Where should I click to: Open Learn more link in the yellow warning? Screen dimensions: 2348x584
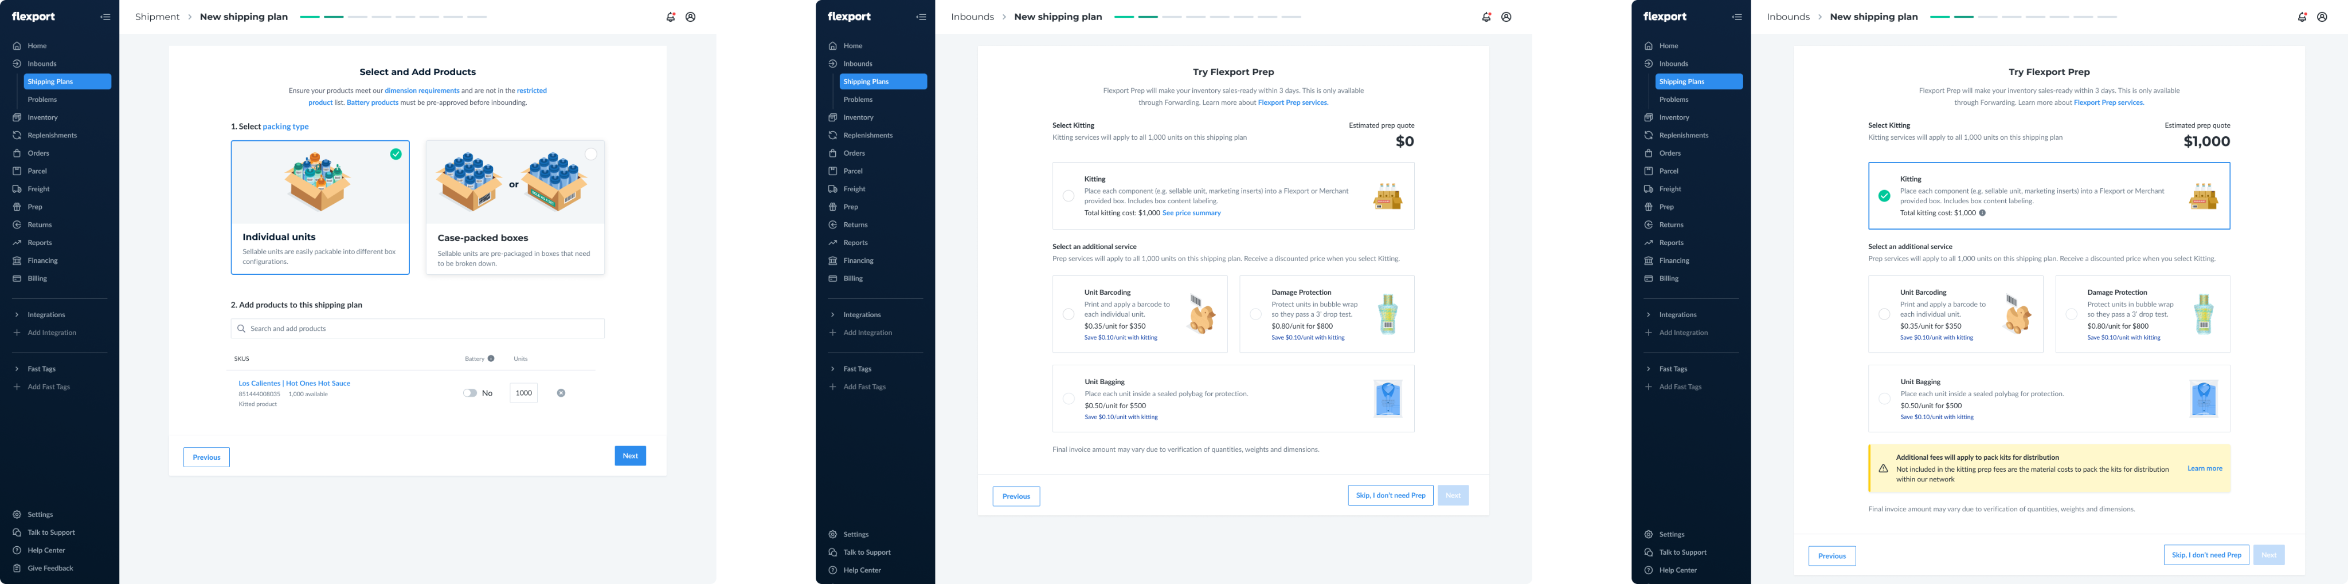[x=2204, y=468]
